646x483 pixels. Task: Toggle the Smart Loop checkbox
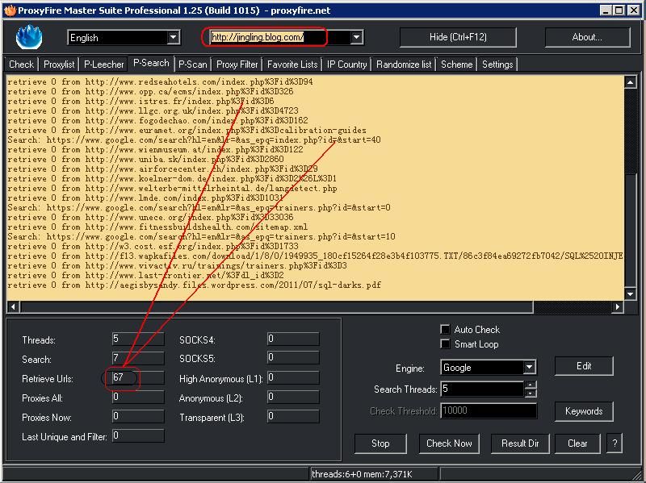pyautogui.click(x=445, y=344)
